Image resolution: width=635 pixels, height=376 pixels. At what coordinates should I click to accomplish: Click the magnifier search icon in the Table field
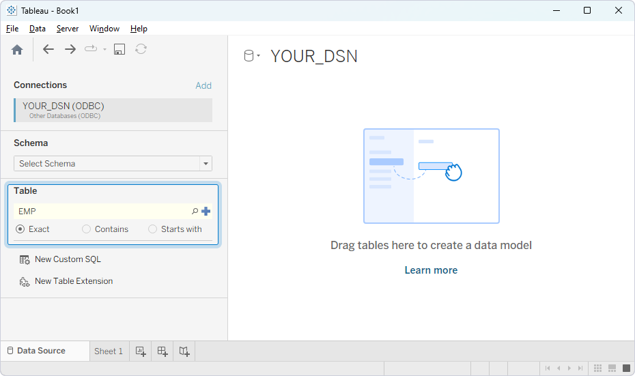[x=195, y=211]
